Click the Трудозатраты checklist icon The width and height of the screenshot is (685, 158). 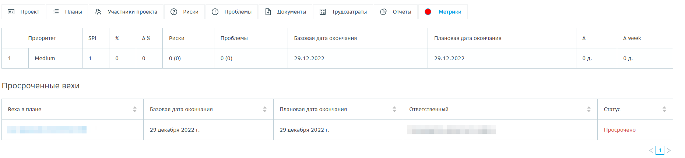click(323, 12)
